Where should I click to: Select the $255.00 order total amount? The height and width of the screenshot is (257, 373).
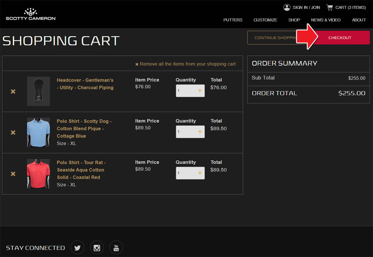point(352,93)
